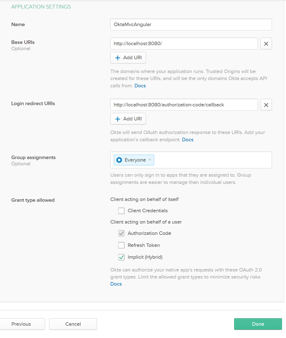Click the Base URIs text field

pos(184,43)
